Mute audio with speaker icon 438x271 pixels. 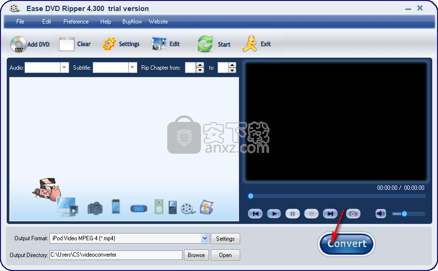click(x=380, y=214)
